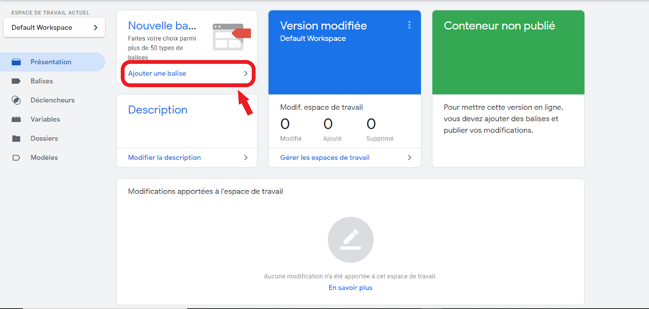Click the Modèles template icon
649x309 pixels.
16,158
